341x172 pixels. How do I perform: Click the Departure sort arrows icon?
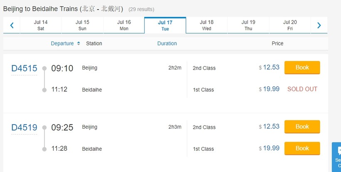[x=78, y=43]
